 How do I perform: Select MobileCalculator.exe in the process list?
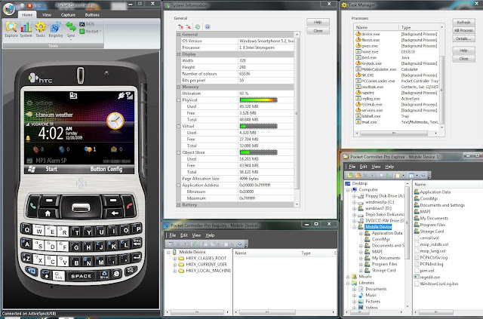tap(379, 69)
